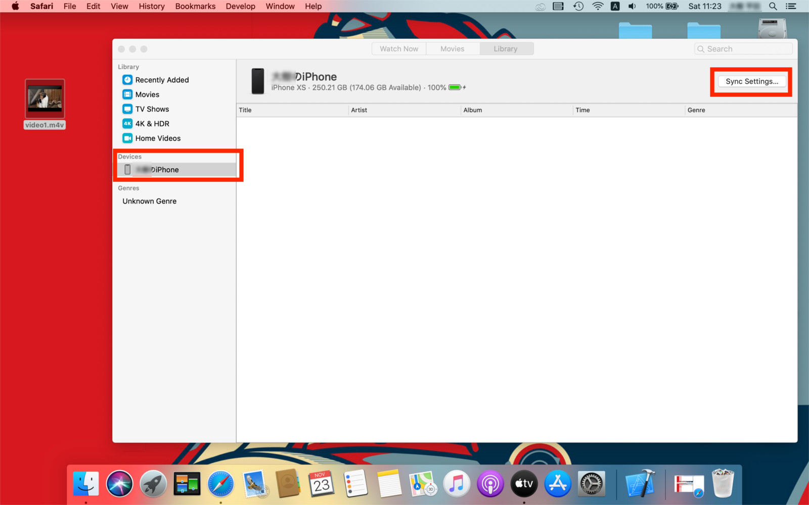This screenshot has height=505, width=809.
Task: Select the Library tab
Action: point(506,49)
